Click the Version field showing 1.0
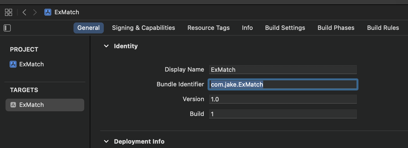This screenshot has width=408, height=148. coord(283,99)
